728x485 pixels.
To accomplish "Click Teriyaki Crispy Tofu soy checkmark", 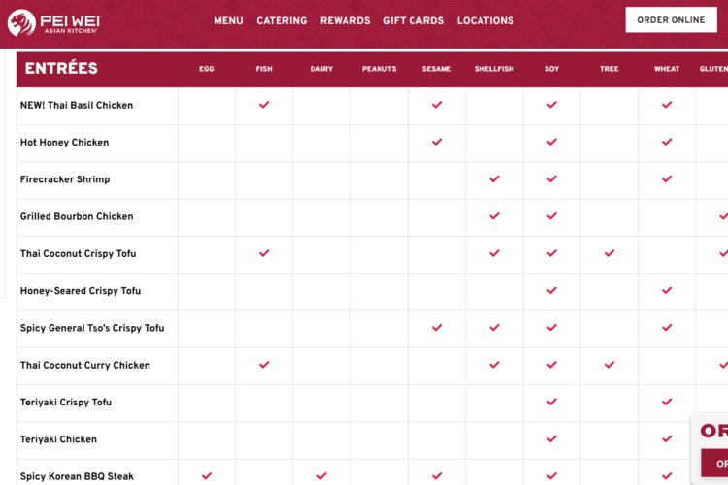I will [552, 402].
